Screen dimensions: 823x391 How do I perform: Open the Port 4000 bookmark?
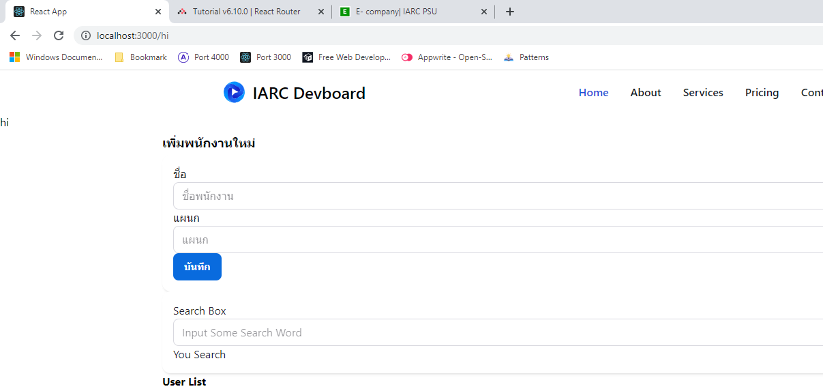pos(204,57)
